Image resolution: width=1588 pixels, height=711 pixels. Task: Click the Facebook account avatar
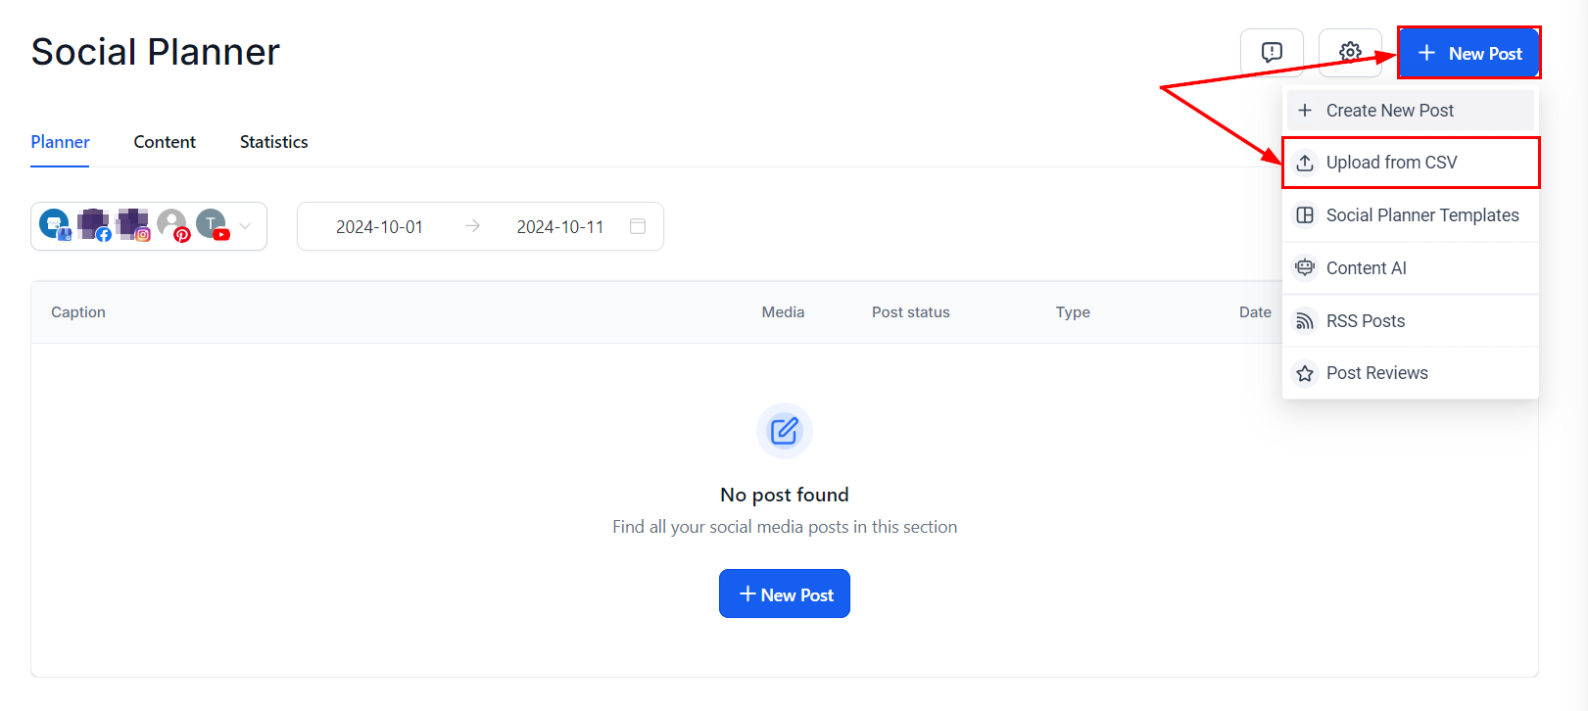[94, 224]
